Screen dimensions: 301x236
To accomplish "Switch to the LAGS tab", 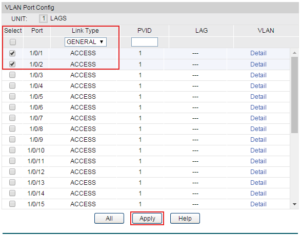I will (58, 18).
